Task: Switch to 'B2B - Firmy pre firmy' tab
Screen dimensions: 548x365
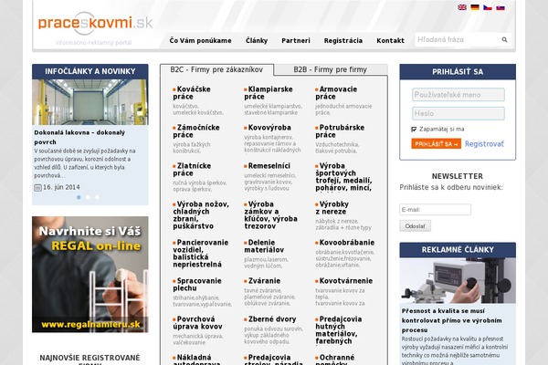Action: 331,69
